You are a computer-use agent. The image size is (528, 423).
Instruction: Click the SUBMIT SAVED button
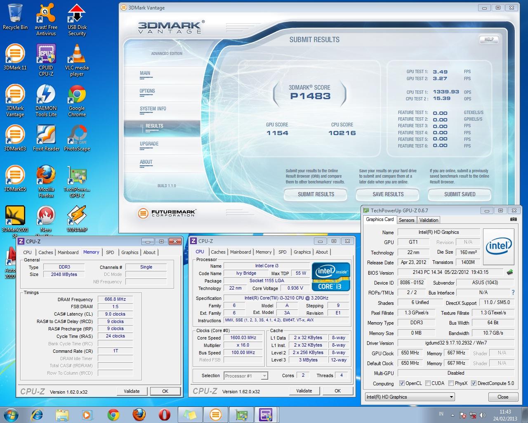(x=460, y=194)
